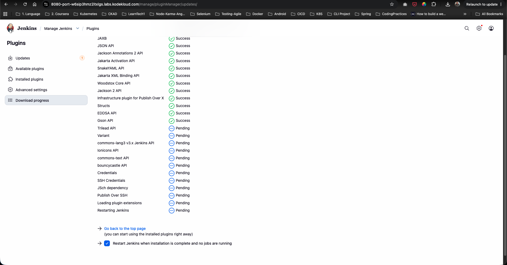Click the commons-lang3 v3.x Jenkins API text
Viewport: 507px width, 265px height.
click(126, 143)
